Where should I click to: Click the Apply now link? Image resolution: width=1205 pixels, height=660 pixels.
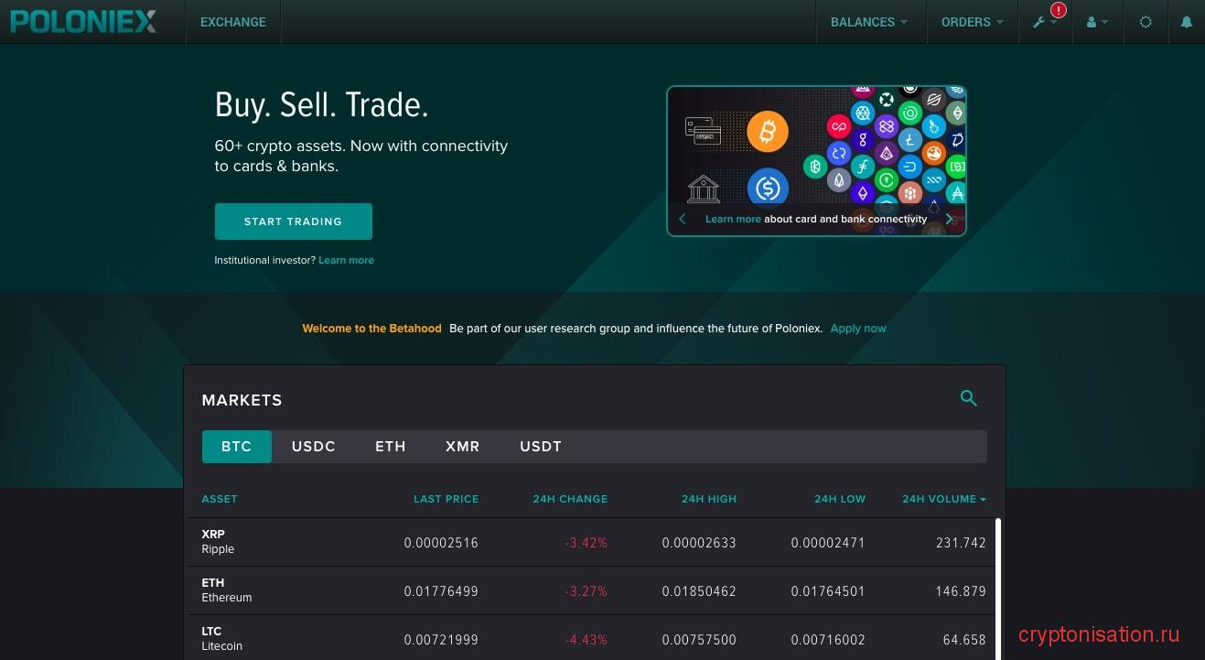[x=858, y=329]
